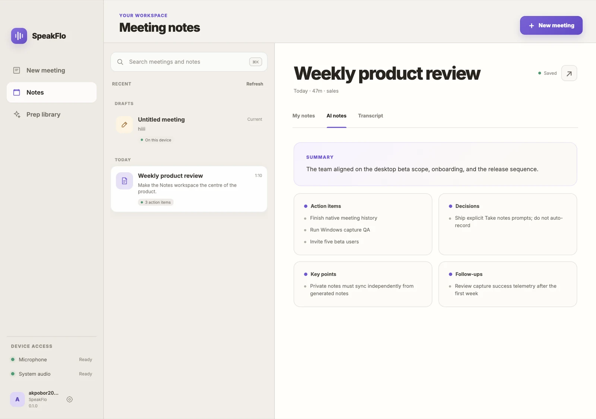Click 'Invite five beta users' item

pyautogui.click(x=334, y=242)
